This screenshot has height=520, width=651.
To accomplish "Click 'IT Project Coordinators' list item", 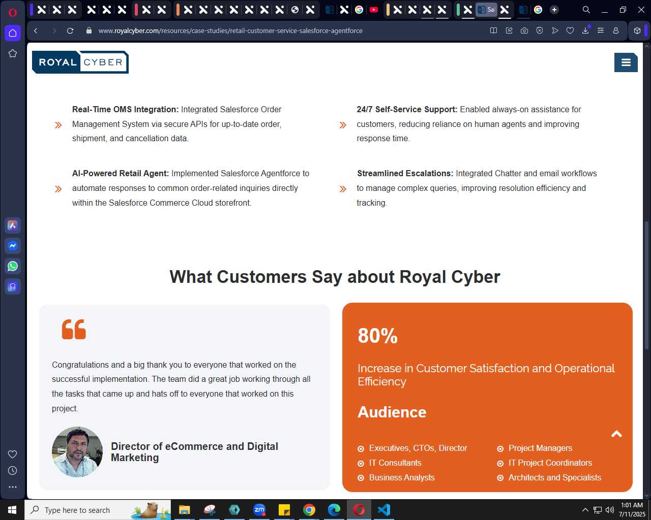I will [x=550, y=463].
